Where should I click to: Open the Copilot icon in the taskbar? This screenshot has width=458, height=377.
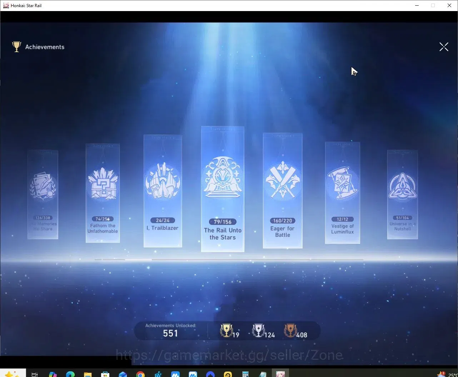coord(53,374)
